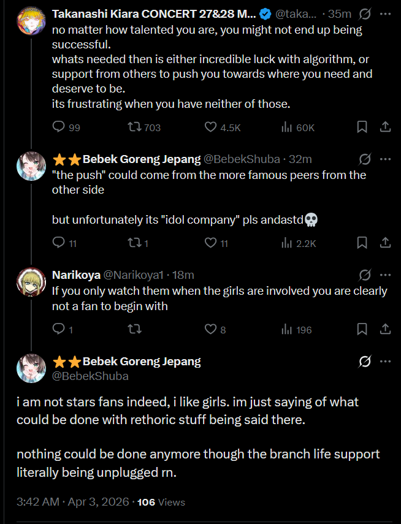
Task: Reply to Bebek Goreng Jepang's 32m tweet
Action: click(x=59, y=243)
